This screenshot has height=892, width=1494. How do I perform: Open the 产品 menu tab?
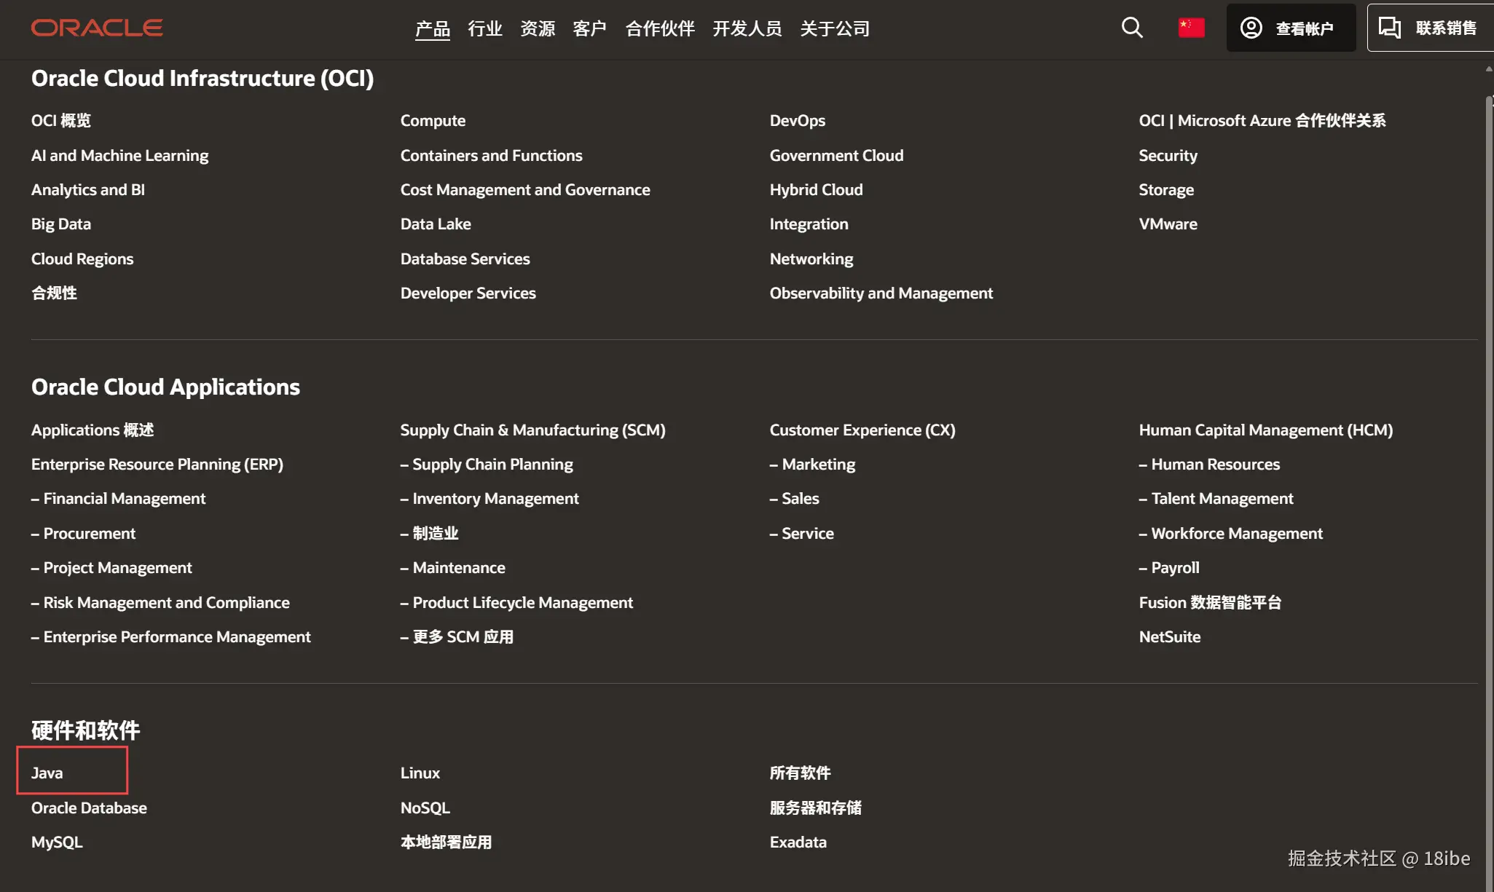tap(432, 28)
